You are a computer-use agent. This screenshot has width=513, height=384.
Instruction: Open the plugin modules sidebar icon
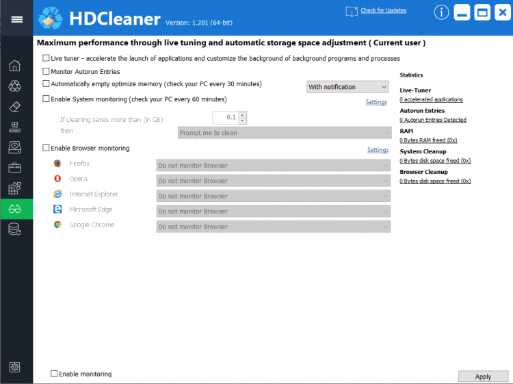(15, 188)
